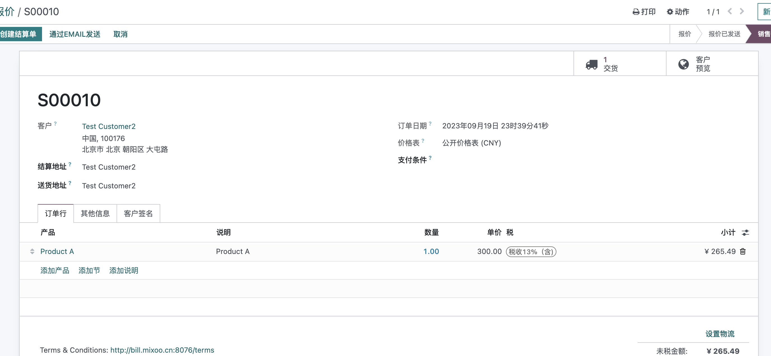Show help tooltip for 订单日期 label
The width and height of the screenshot is (771, 356).
tap(430, 123)
